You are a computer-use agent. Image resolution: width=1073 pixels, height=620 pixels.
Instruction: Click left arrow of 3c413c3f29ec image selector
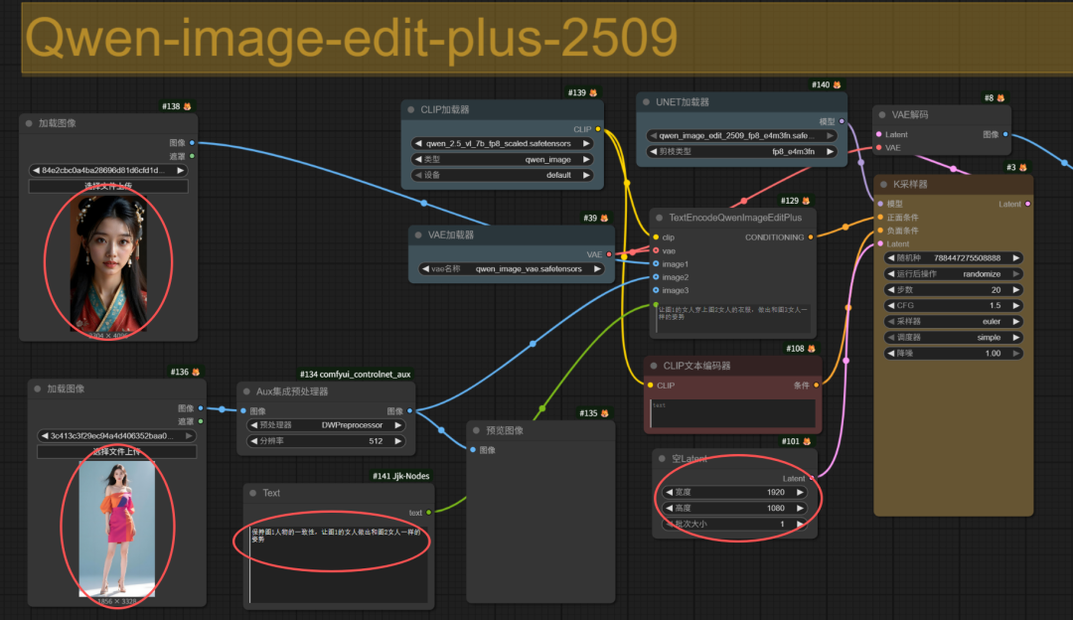(45, 436)
